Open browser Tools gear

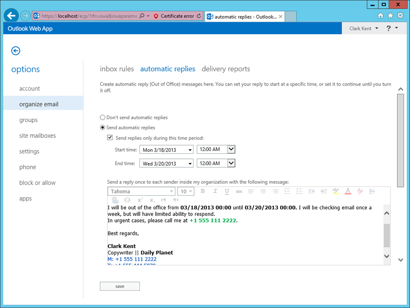tap(400, 15)
